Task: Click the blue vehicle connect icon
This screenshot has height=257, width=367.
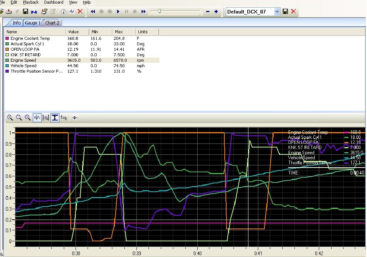Action: click(34, 11)
